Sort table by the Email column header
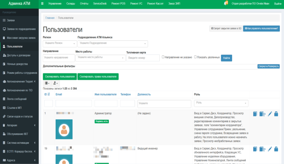 click(59, 94)
